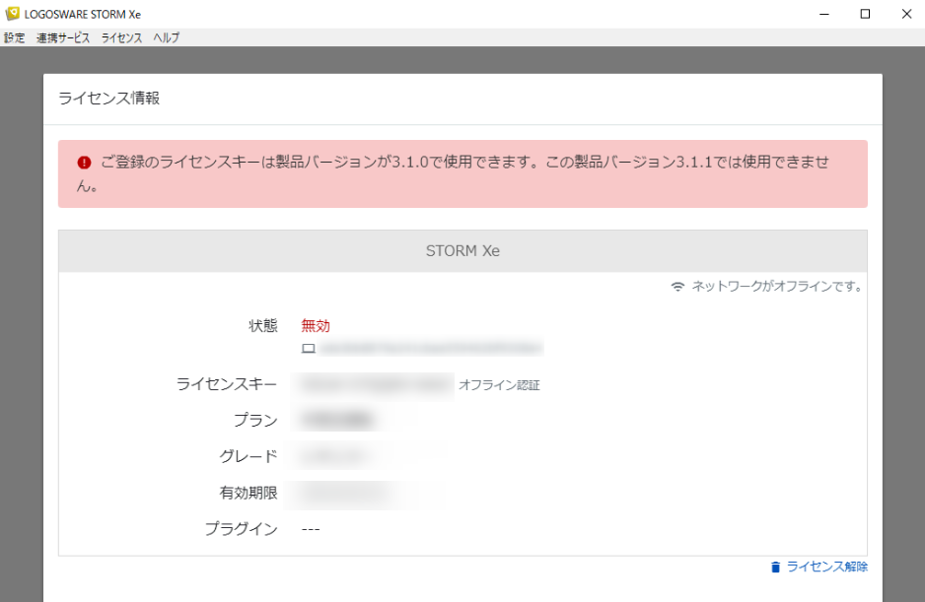Click the red error icon in alert
The height and width of the screenshot is (602, 925).
(x=85, y=163)
